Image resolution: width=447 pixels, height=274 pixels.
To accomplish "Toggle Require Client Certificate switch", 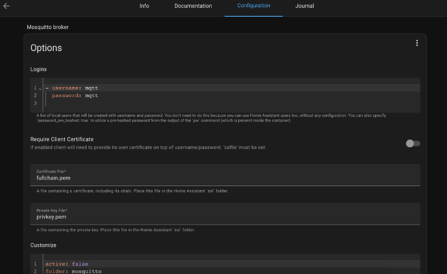I will point(413,143).
